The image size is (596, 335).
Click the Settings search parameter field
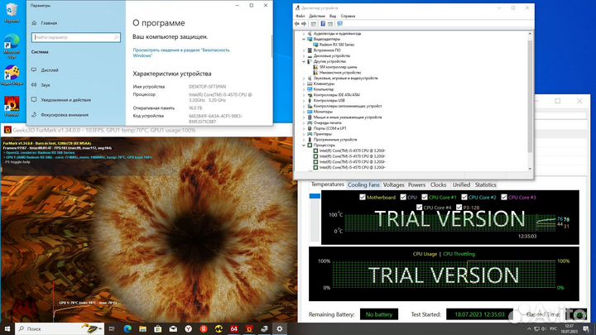coord(76,37)
